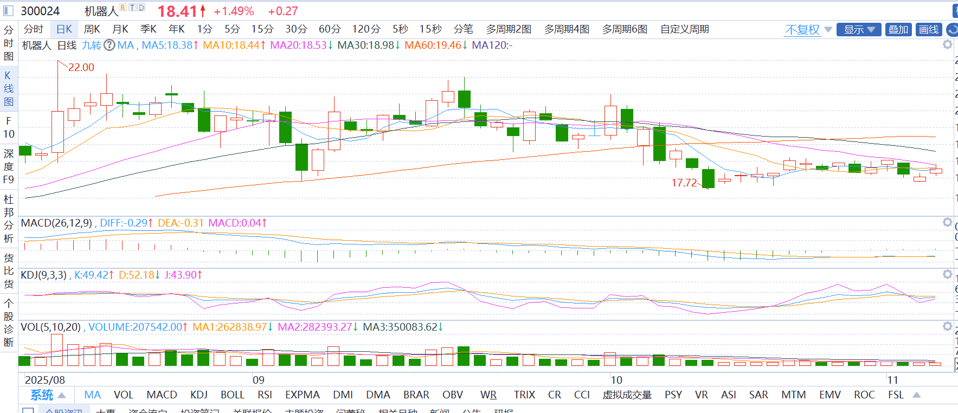Viewport: 958px width, 413px height.
Task: Open 杜邦分析 in the left sidebar
Action: click(x=9, y=218)
